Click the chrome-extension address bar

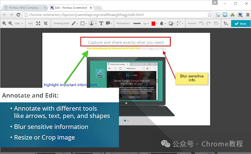pyautogui.click(x=118, y=15)
